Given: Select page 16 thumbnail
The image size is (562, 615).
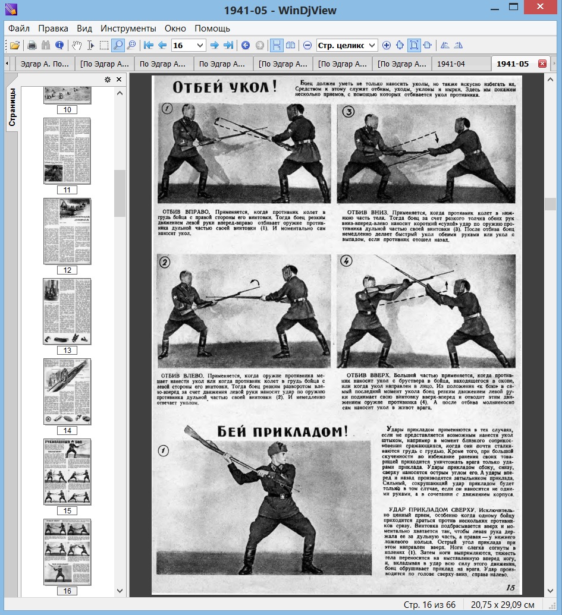Looking at the screenshot, I should pyautogui.click(x=67, y=552).
